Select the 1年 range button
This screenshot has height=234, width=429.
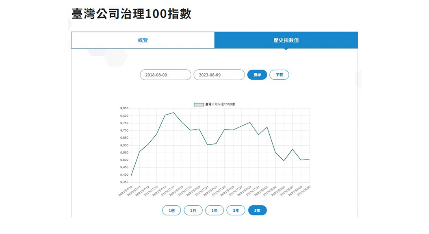[x=214, y=210]
